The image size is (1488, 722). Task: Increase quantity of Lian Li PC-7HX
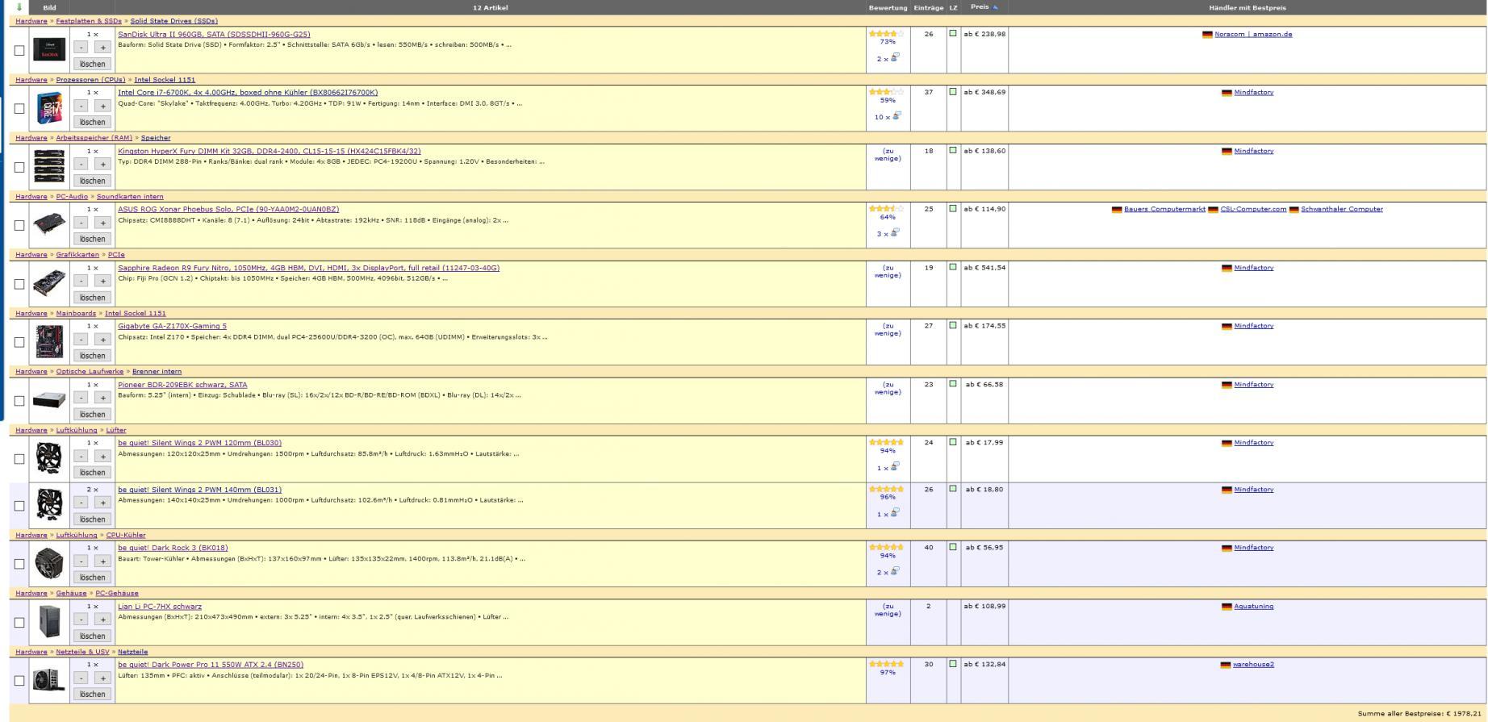coord(102,620)
